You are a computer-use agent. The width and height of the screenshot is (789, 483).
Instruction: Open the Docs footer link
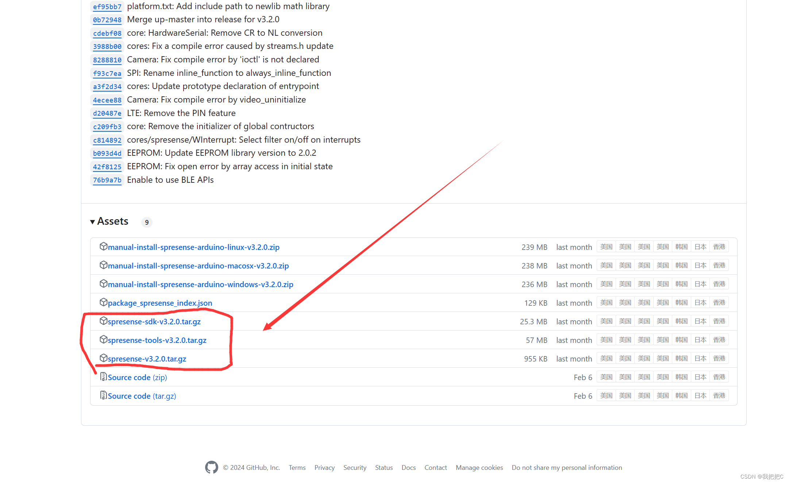coord(408,468)
